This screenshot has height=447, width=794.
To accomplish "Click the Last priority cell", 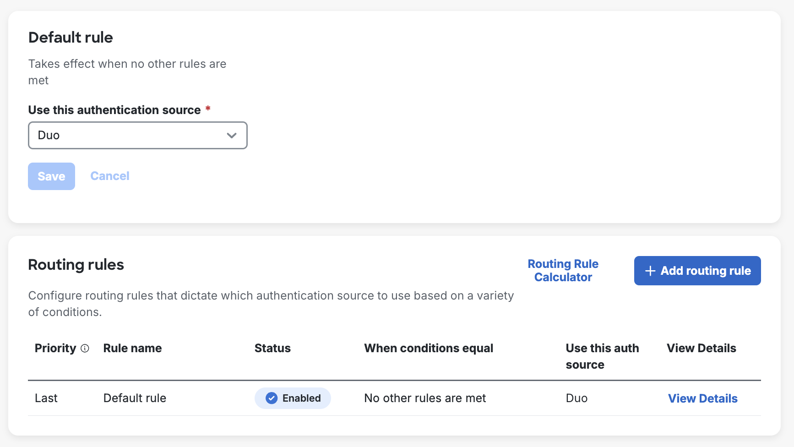I will pyautogui.click(x=46, y=398).
